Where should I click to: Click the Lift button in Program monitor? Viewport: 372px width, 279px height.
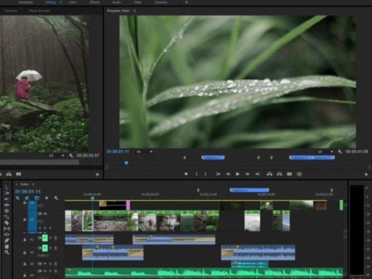point(269,174)
